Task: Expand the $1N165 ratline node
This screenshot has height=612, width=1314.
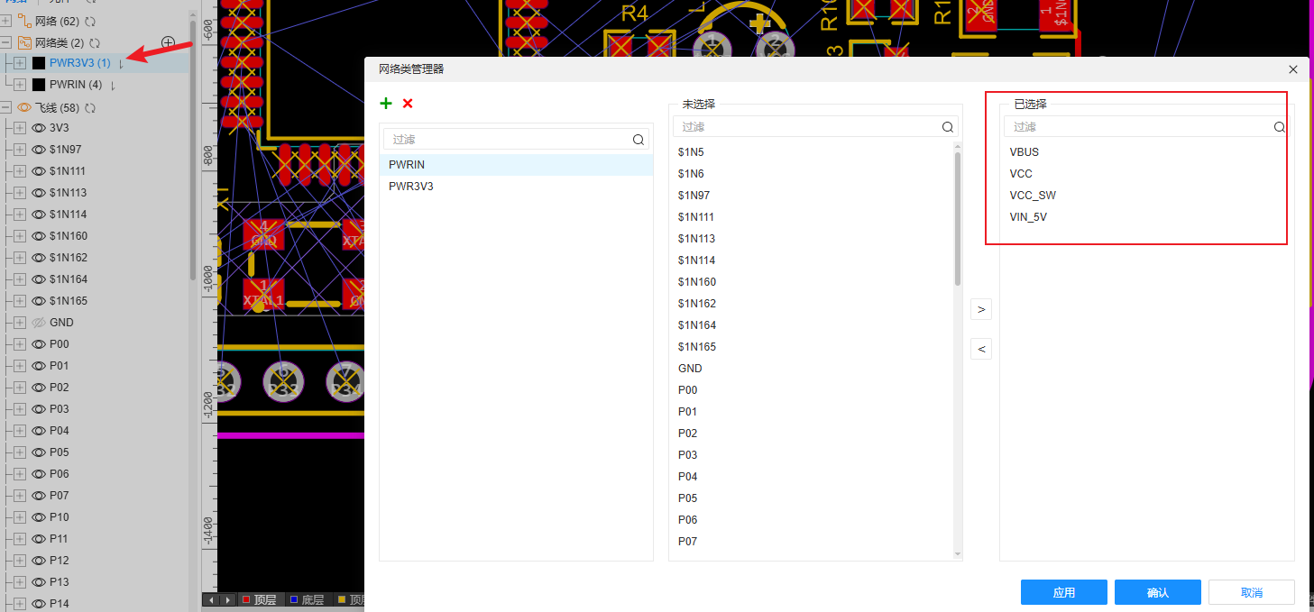Action: pos(20,301)
